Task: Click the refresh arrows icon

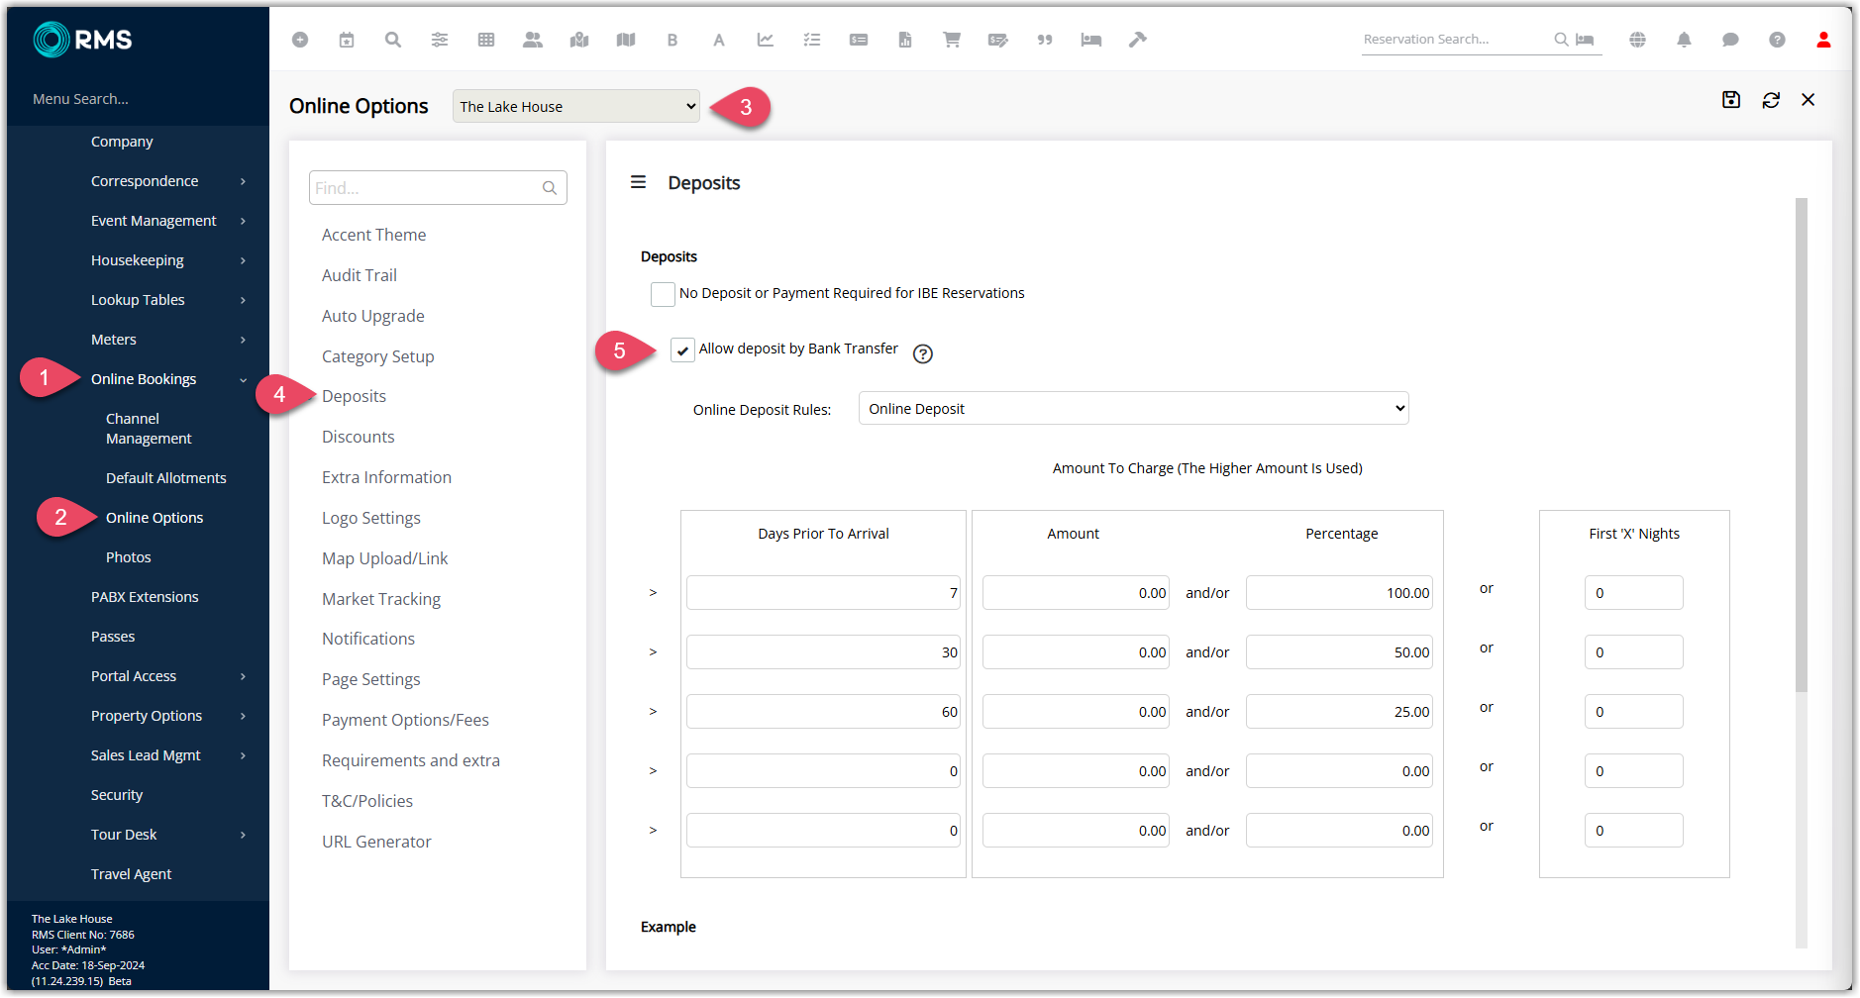Action: pos(1771,100)
